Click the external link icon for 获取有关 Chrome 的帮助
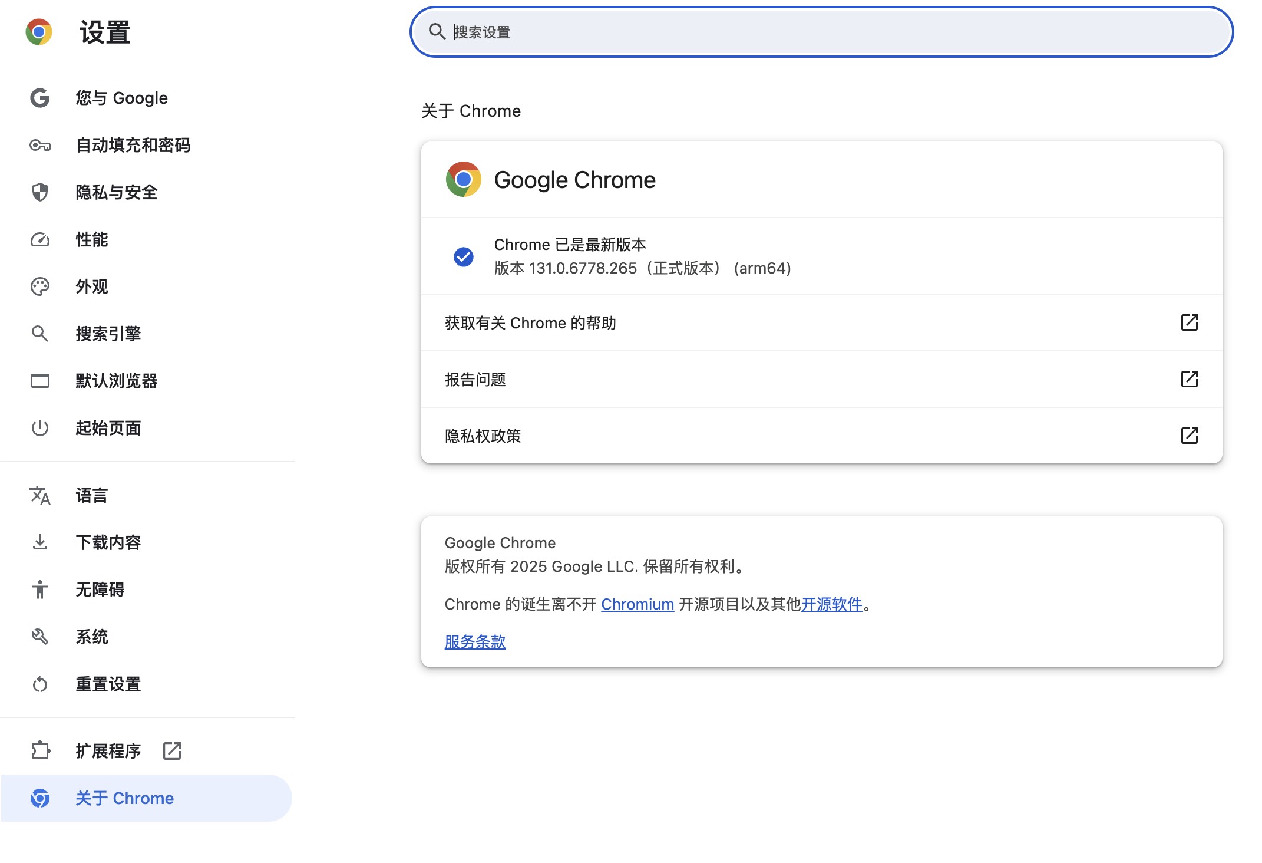 [1190, 322]
